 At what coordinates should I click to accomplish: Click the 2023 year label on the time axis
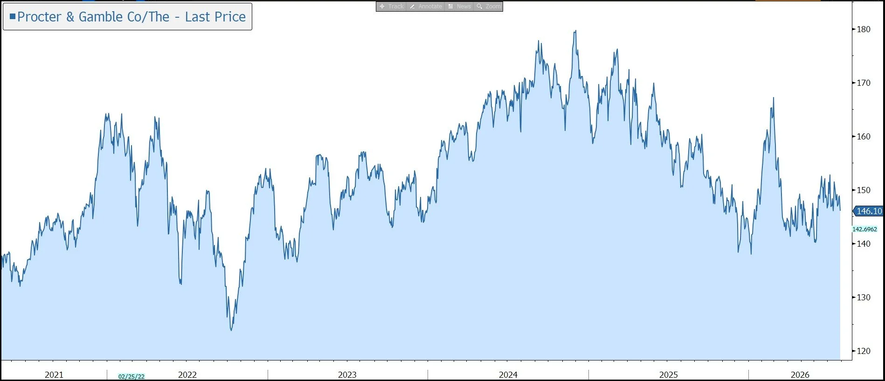[347, 374]
